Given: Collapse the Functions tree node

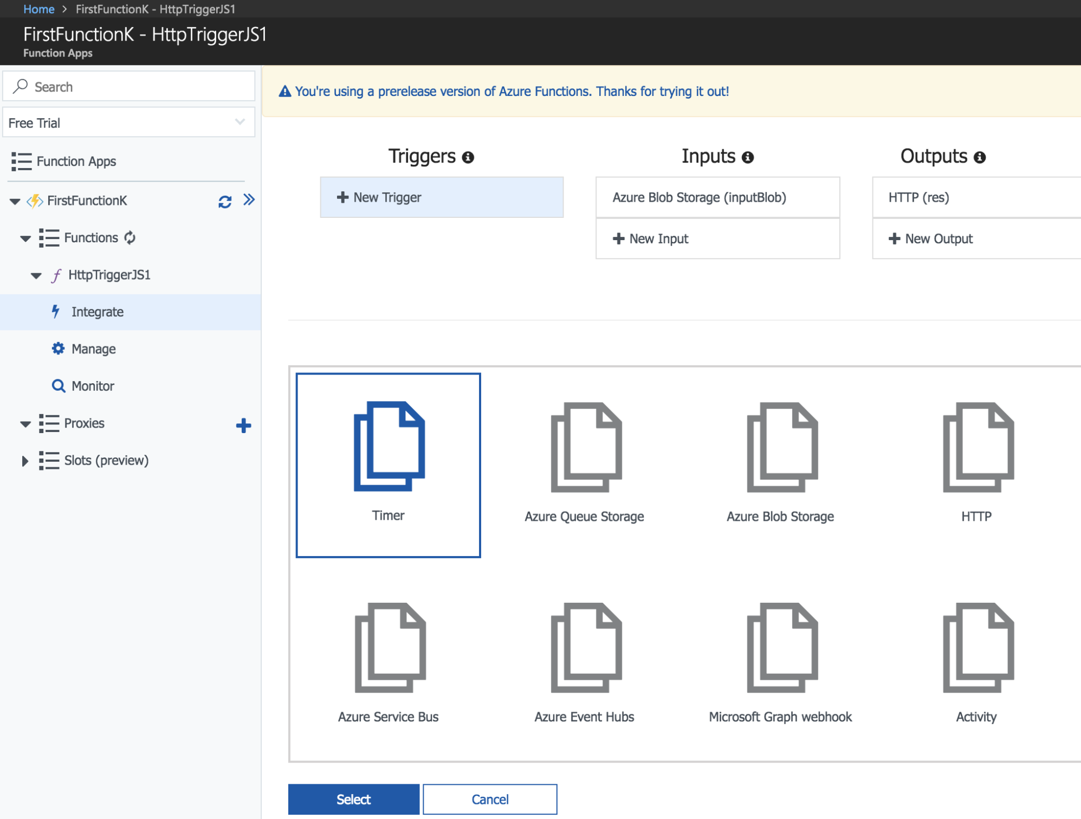Looking at the screenshot, I should click(x=25, y=238).
